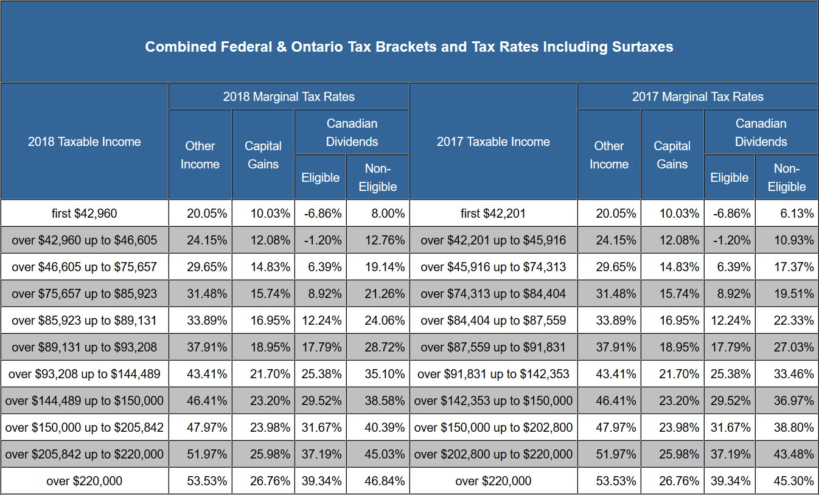Select 'over $150,000 up to $205,842' bracket
Viewport: 819px width, 495px height.
[x=84, y=427]
